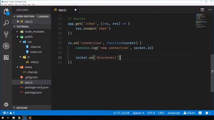Viewport: 214px width, 120px height.
Task: Open Task View on the taskbar
Action: point(8,118)
